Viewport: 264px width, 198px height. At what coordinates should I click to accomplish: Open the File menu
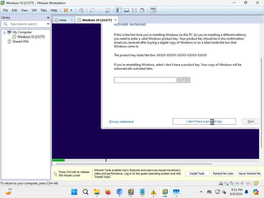tap(5, 10)
